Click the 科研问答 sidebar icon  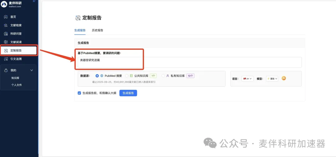pos(6,34)
